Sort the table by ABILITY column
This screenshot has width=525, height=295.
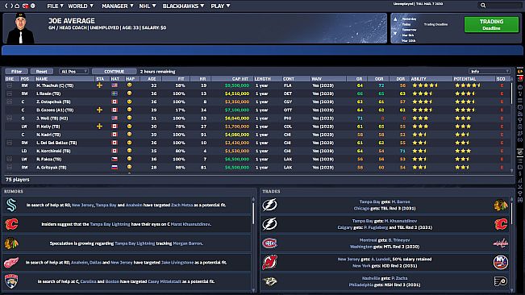[x=431, y=79]
